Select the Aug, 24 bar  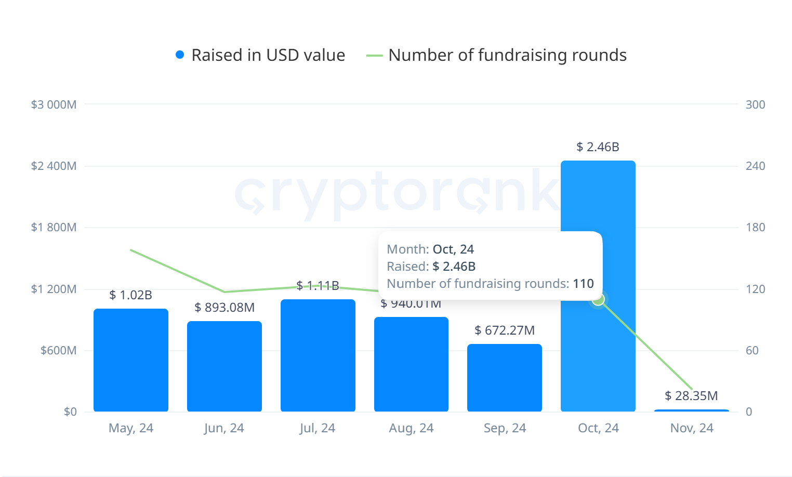coord(411,364)
